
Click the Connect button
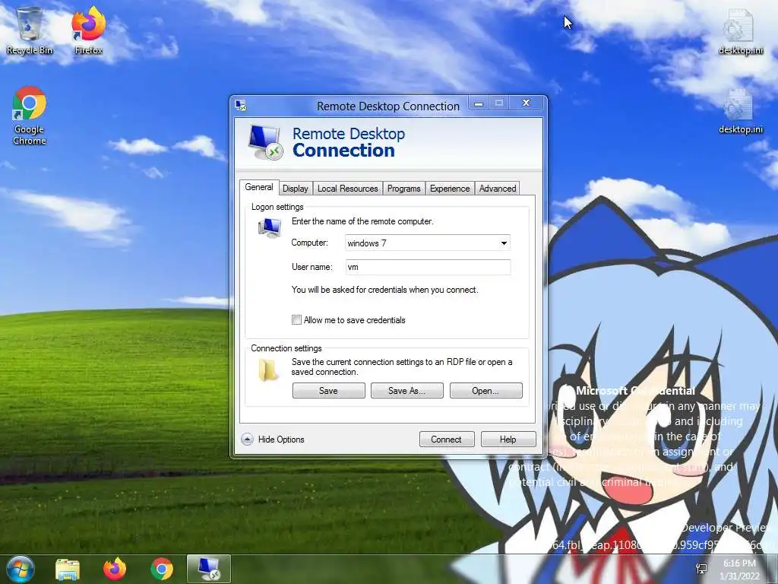pyautogui.click(x=447, y=440)
